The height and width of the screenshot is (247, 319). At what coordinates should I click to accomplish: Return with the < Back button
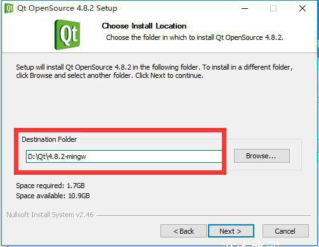(x=183, y=231)
